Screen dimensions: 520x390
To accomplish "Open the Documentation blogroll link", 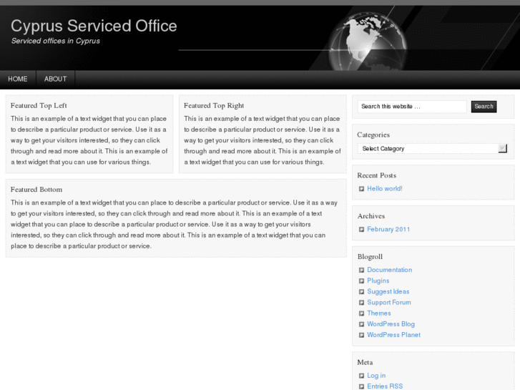I will point(390,270).
